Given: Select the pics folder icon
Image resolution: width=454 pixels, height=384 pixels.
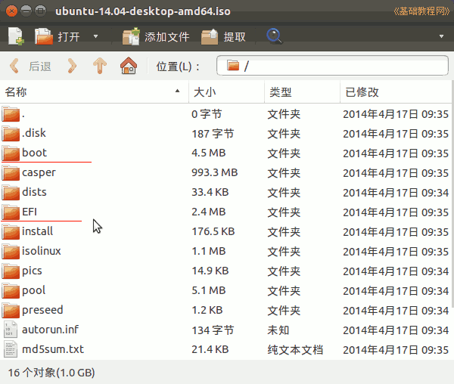Looking at the screenshot, I should 11,271.
